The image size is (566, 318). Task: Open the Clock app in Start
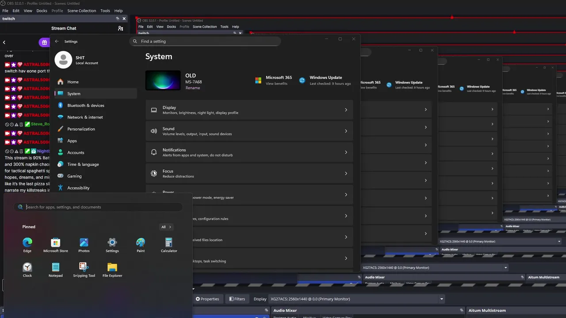pyautogui.click(x=27, y=270)
